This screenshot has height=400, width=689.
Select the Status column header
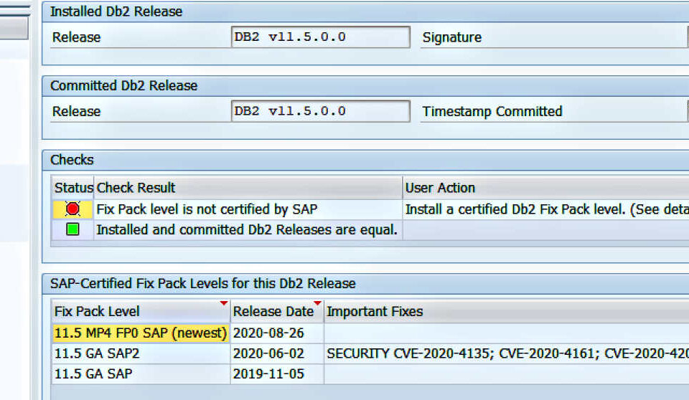coord(72,188)
